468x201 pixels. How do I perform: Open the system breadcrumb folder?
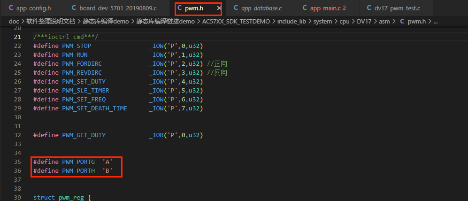click(x=322, y=22)
